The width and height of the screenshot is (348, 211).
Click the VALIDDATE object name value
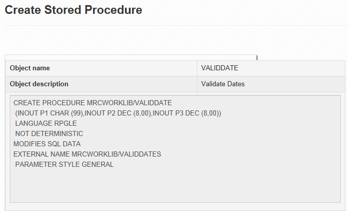(x=219, y=68)
